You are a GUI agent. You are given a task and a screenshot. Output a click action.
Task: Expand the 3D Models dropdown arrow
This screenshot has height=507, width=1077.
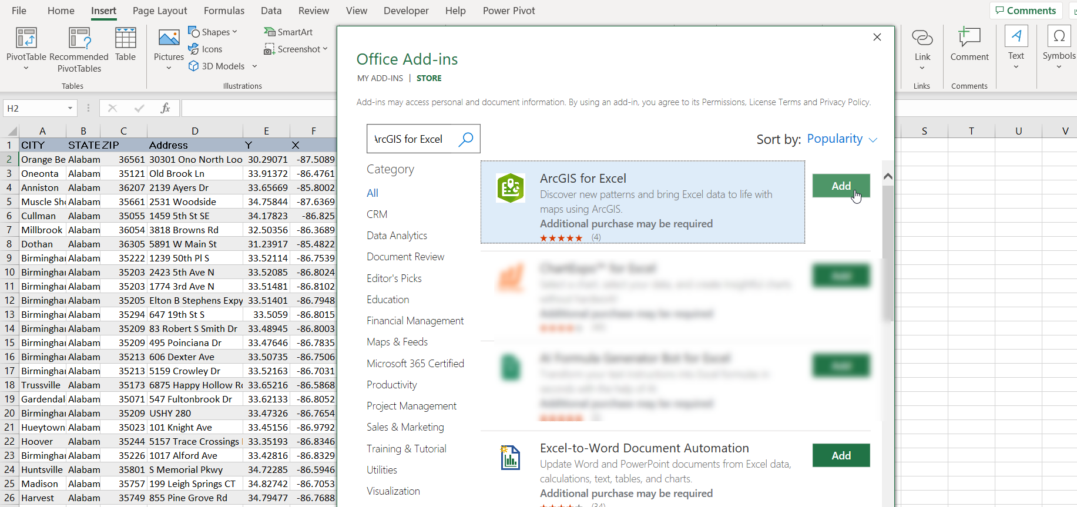pyautogui.click(x=254, y=66)
